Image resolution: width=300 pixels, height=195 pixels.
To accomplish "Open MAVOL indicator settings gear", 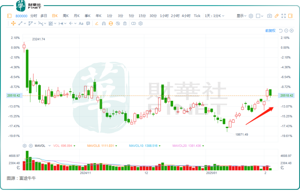I will click(x=25, y=146).
